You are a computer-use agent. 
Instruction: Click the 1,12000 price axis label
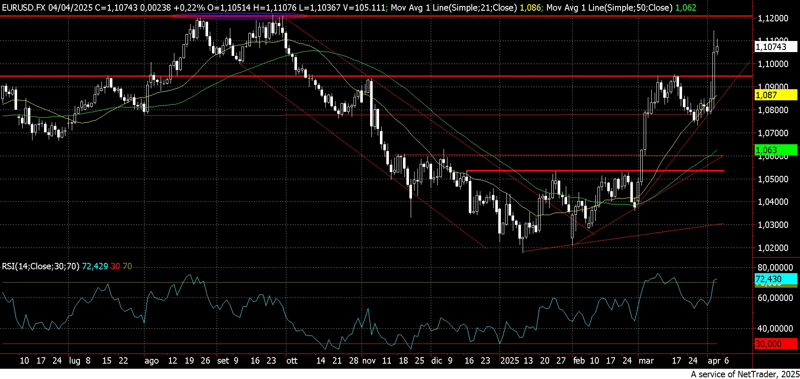click(x=773, y=18)
